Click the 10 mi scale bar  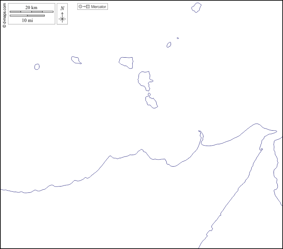27,15
